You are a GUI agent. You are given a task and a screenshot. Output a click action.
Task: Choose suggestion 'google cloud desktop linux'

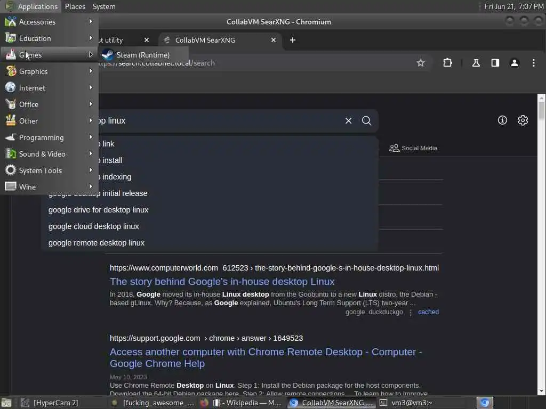210,226
